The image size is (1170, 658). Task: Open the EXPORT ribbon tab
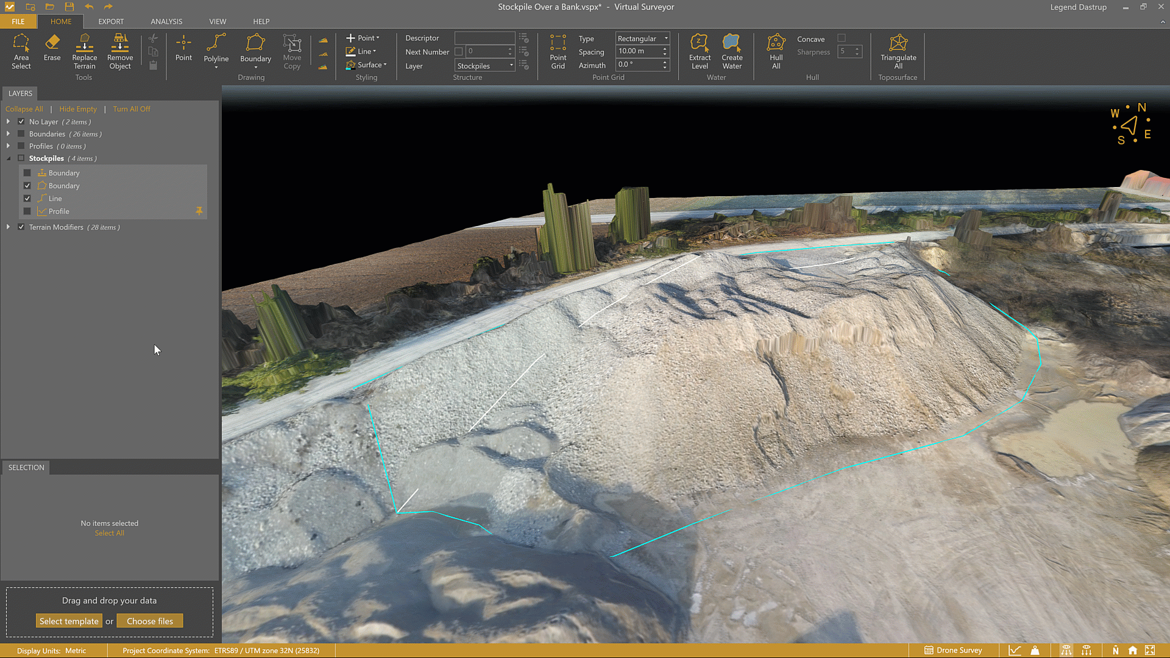coord(111,21)
